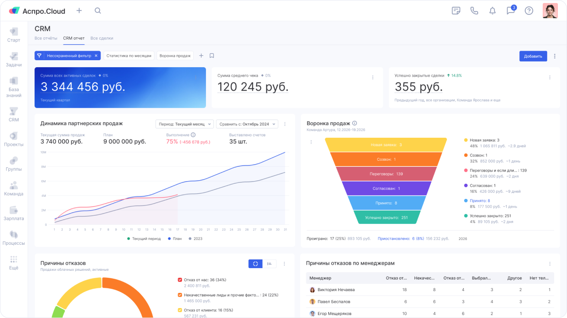
Task: Switch to the Все сделки tab
Action: click(x=102, y=38)
